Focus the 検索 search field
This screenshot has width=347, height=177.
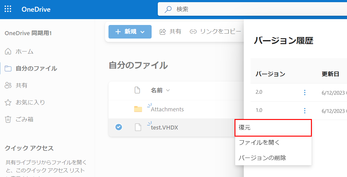coord(252,9)
